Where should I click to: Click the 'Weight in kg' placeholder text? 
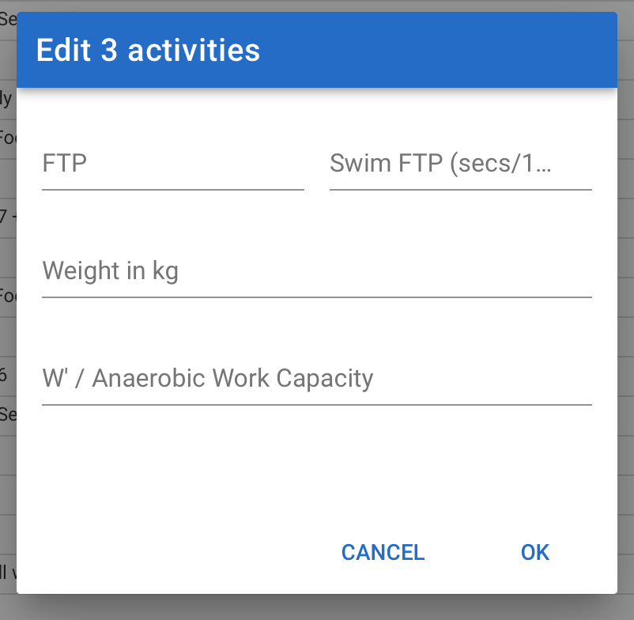111,270
